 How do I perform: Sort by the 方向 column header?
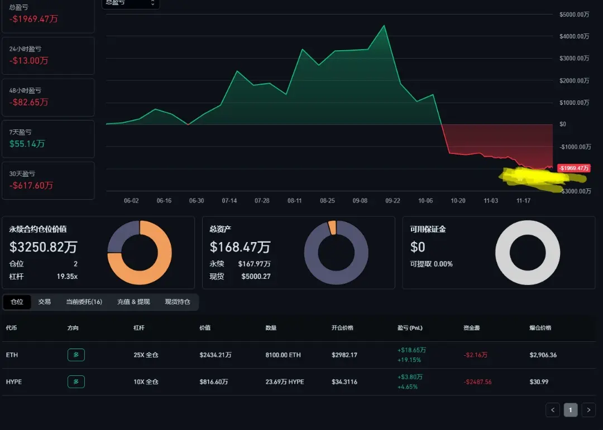[x=73, y=328]
